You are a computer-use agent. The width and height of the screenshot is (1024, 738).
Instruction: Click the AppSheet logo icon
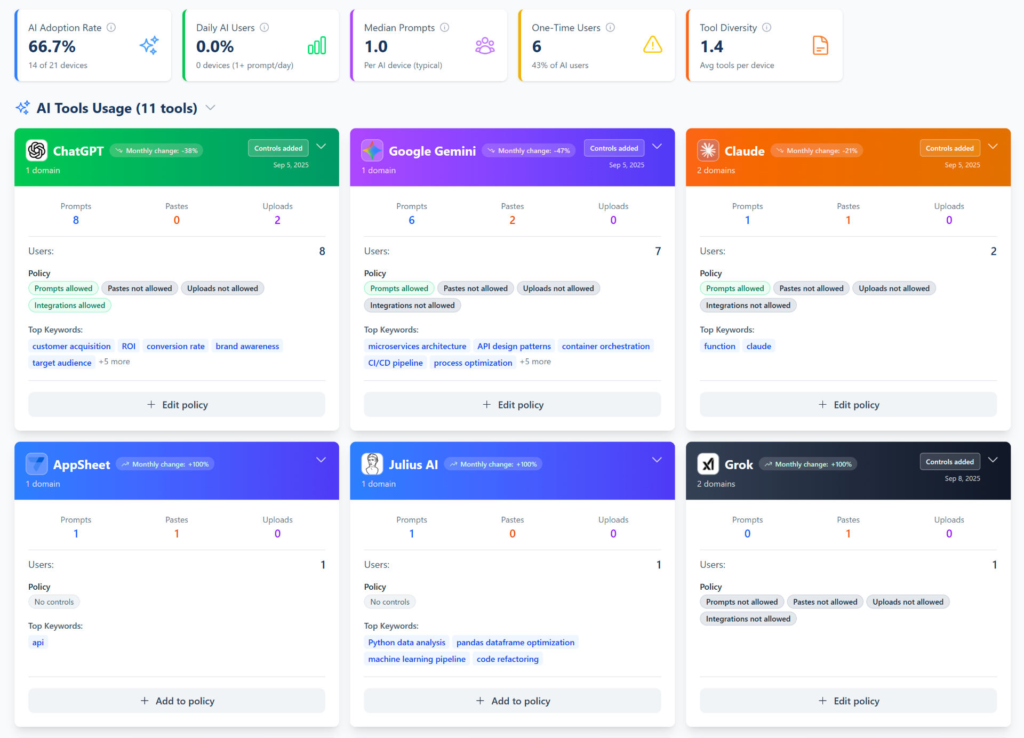coord(37,464)
